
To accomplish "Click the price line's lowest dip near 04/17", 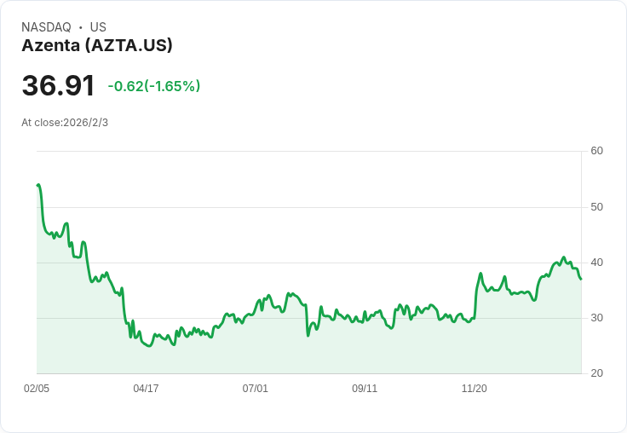I will [149, 346].
